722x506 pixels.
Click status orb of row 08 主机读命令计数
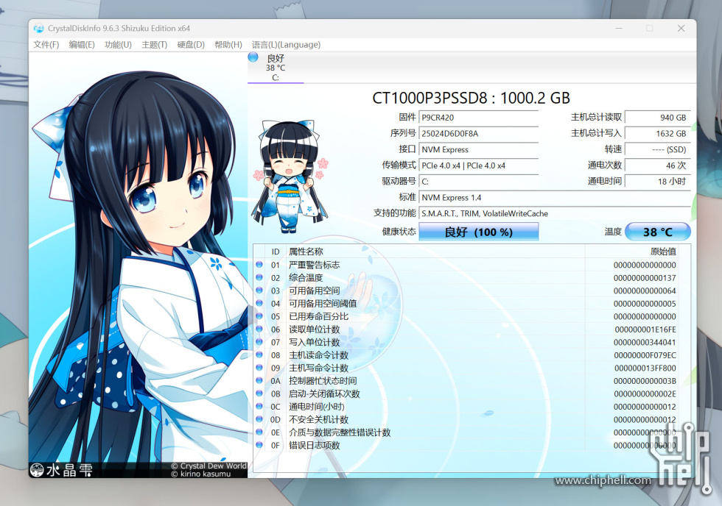259,354
